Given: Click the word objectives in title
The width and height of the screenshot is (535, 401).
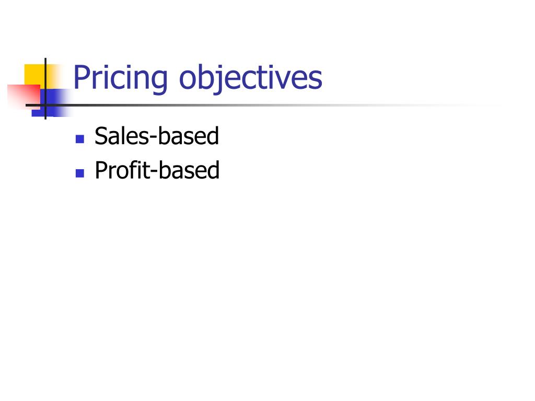Looking at the screenshot, I should [251, 78].
